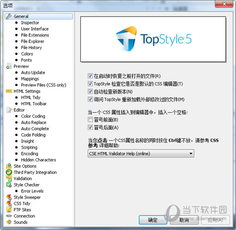
Task: Click the Validation W3C icon
Action: pos(9,178)
